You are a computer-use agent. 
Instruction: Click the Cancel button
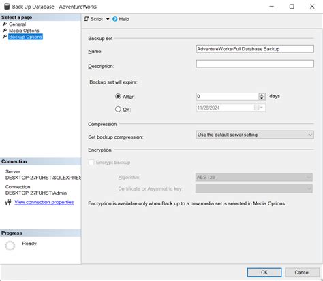[x=302, y=272]
